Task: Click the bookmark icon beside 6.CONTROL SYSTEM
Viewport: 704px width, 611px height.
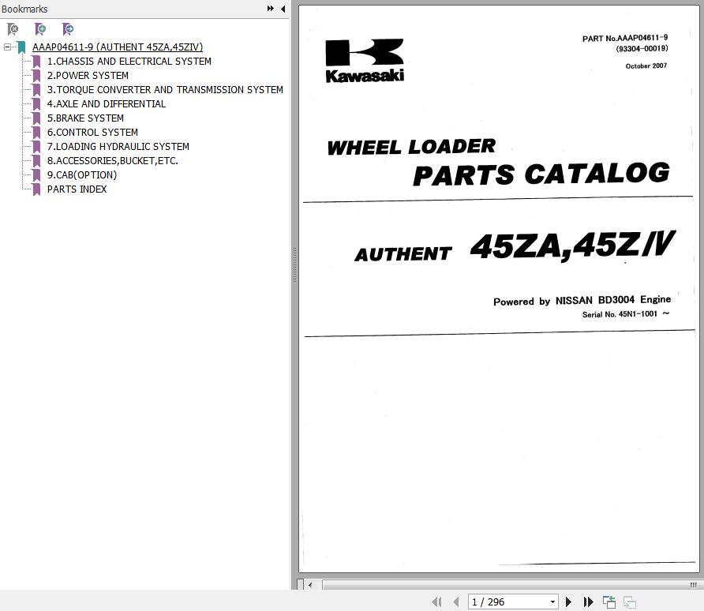Action: point(37,133)
